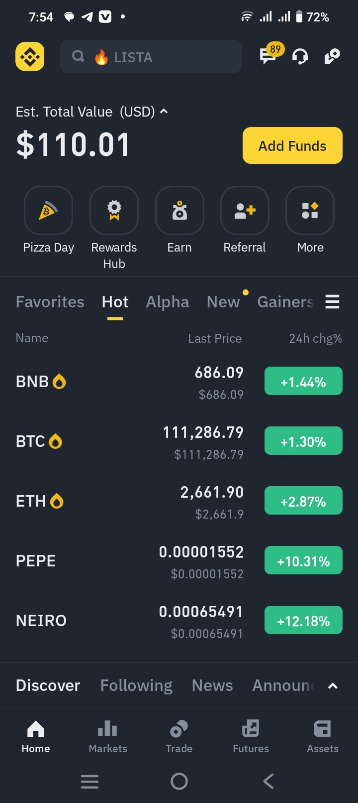Tap the LISTA search field
The height and width of the screenshot is (803, 358).
click(151, 56)
